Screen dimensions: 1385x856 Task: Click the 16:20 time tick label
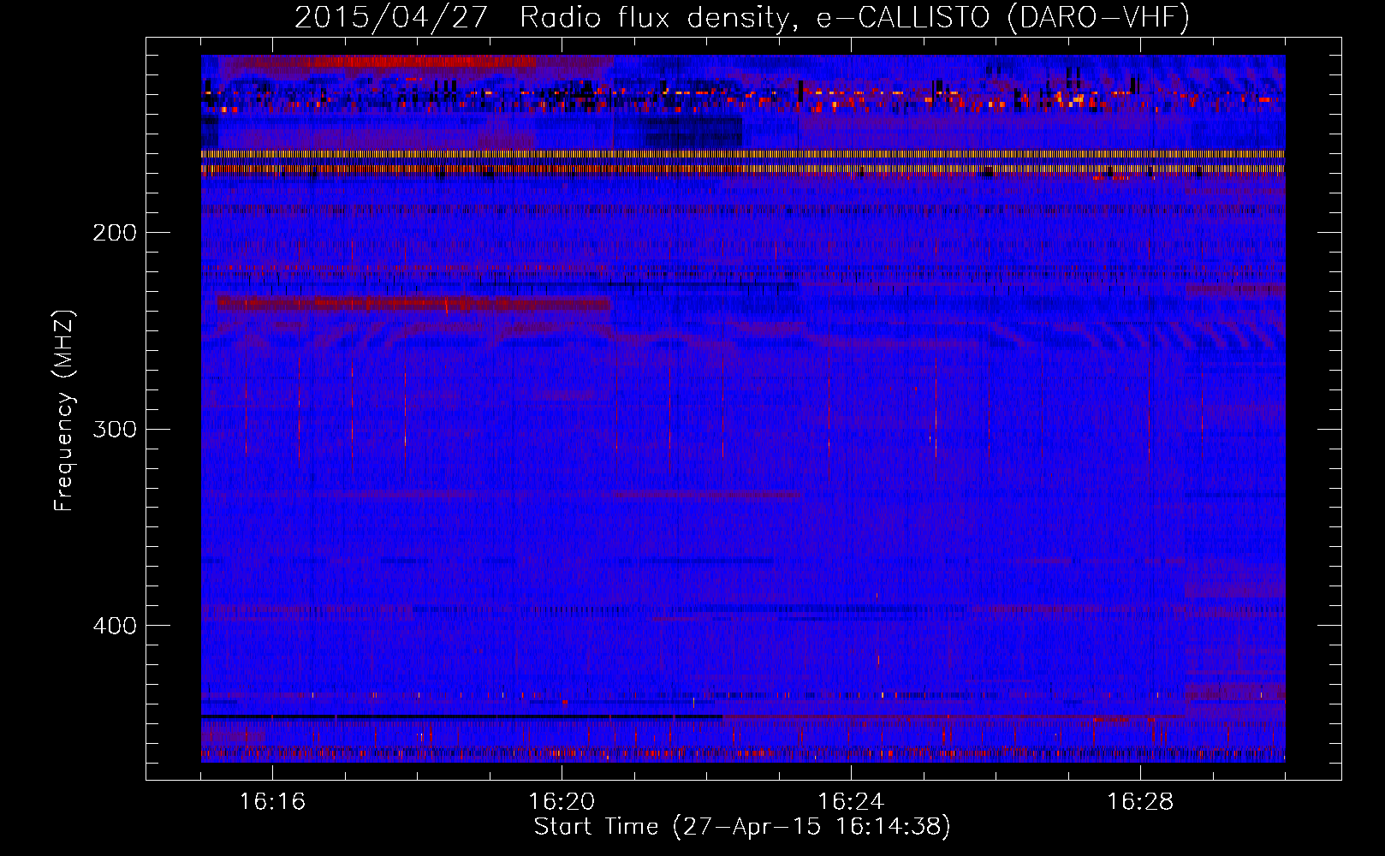click(562, 801)
